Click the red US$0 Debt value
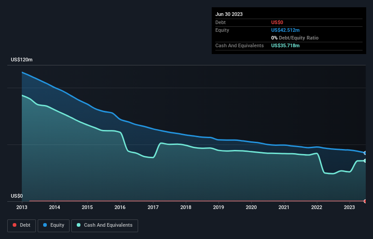 (x=277, y=22)
